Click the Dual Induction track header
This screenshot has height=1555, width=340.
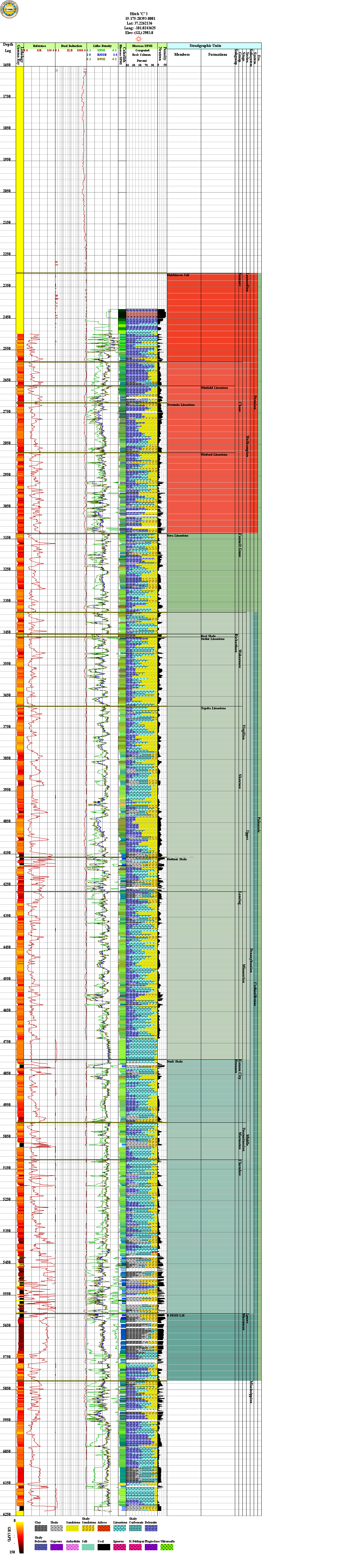(x=71, y=46)
